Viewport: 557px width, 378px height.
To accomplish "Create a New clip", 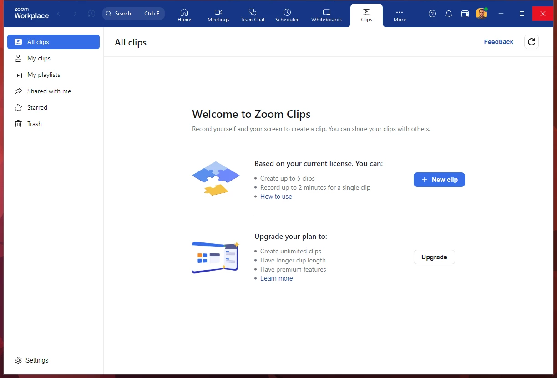I will click(439, 180).
